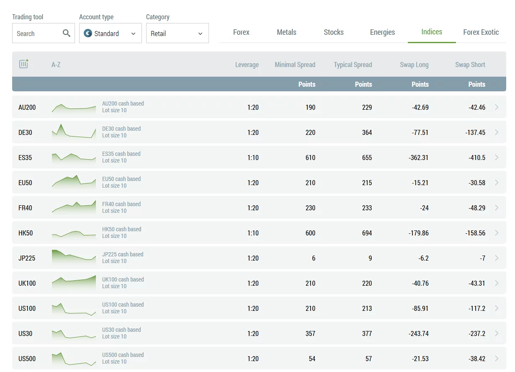The image size is (515, 372).
Task: Expand the UK100 row chevron
Action: click(x=497, y=283)
